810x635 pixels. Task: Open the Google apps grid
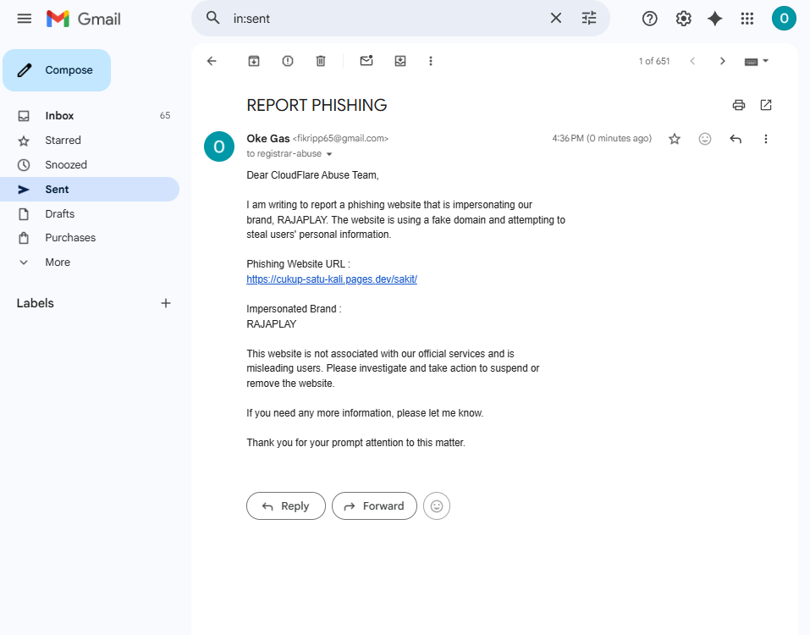click(747, 19)
